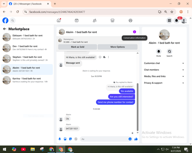Click the Mark as Sold button
This screenshot has width=192, height=153.
point(78,47)
